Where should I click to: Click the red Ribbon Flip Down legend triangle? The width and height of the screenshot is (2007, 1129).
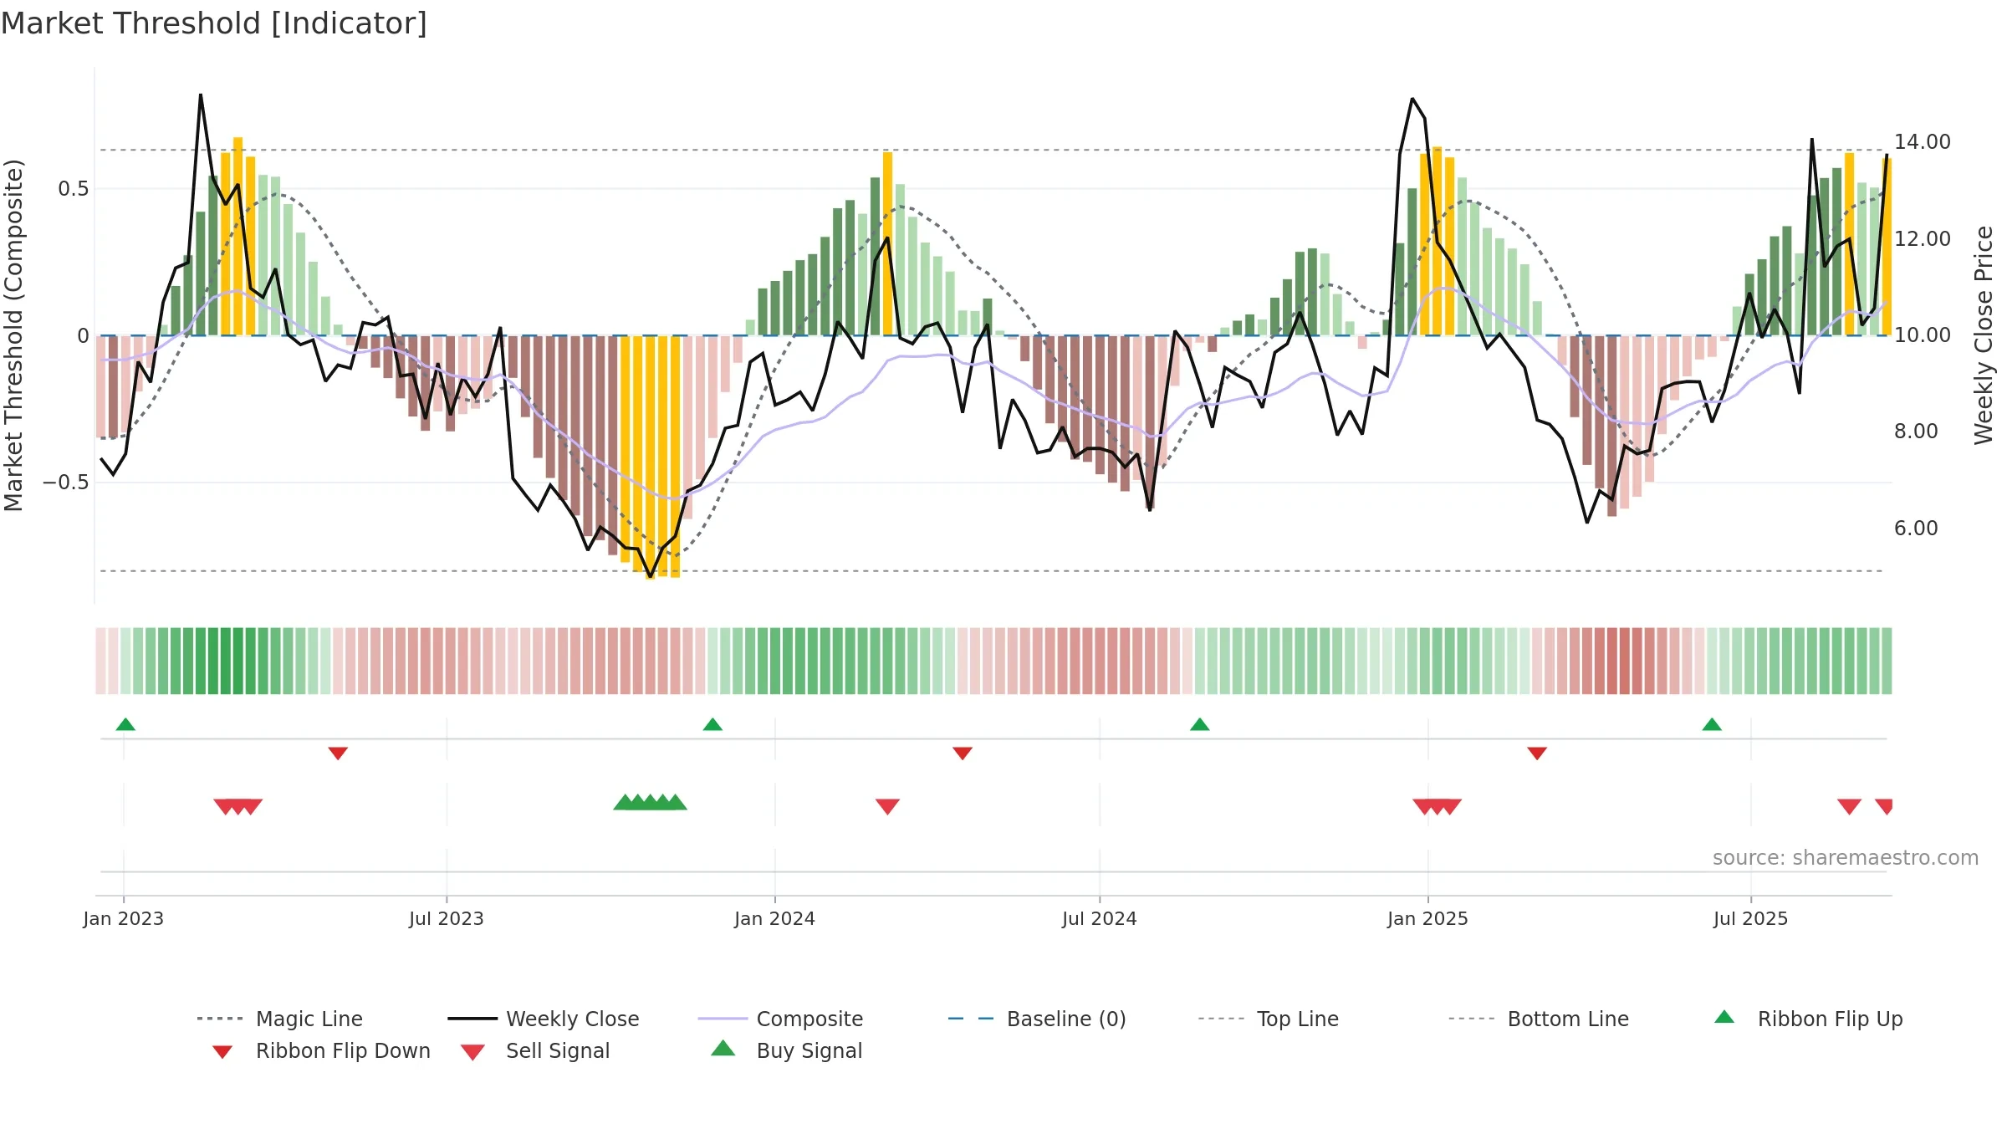pyautogui.click(x=222, y=1052)
